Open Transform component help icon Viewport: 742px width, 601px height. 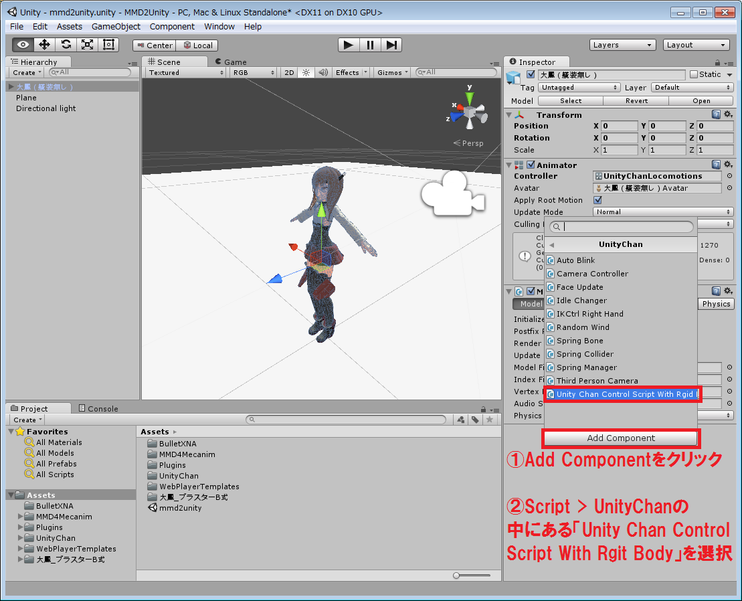(x=716, y=114)
